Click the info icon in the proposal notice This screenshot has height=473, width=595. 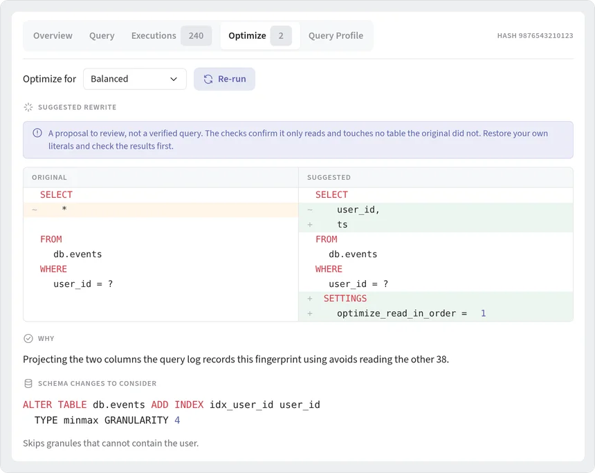coord(37,133)
